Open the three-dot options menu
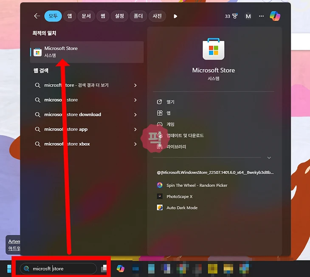This screenshot has width=310, height=277. point(261,16)
